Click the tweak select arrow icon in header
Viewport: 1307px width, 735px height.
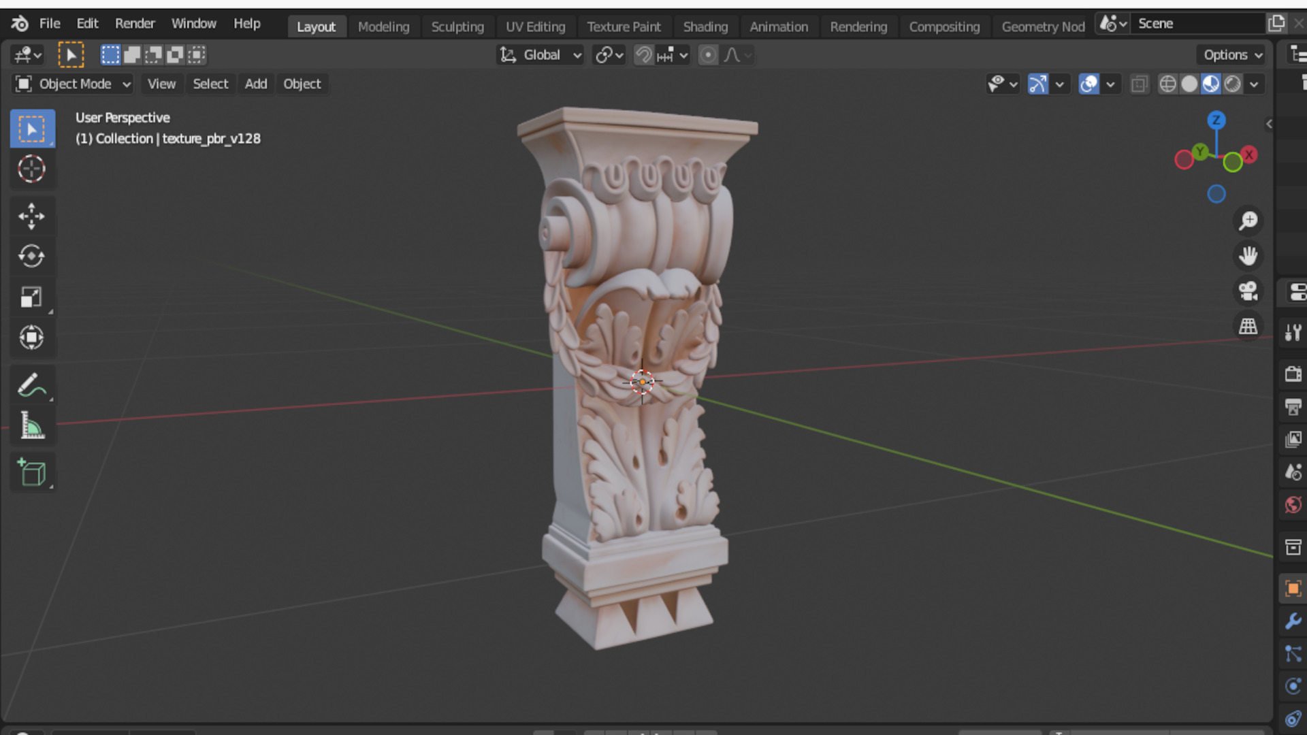[x=71, y=55]
